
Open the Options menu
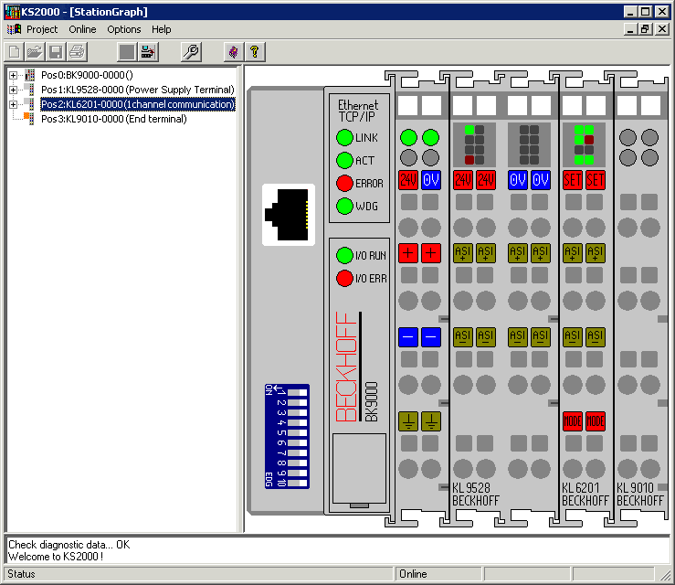tap(124, 29)
